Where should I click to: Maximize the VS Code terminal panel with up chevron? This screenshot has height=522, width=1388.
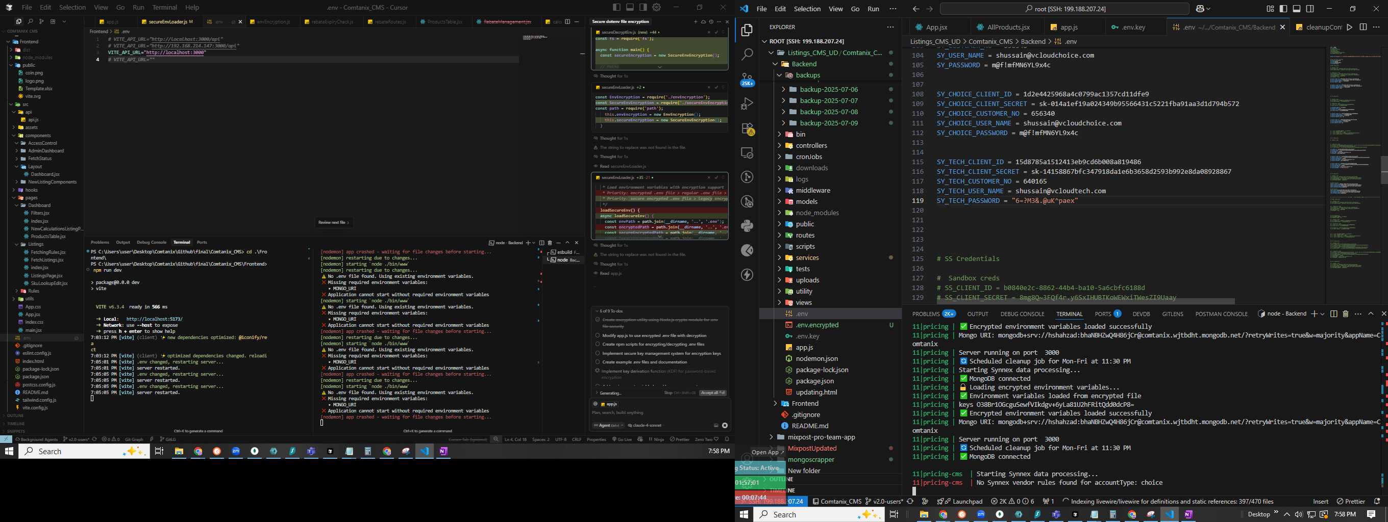pyautogui.click(x=1371, y=314)
